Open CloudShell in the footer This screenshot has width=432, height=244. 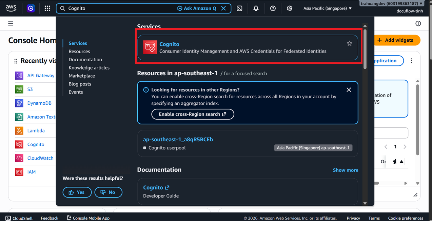tap(19, 218)
